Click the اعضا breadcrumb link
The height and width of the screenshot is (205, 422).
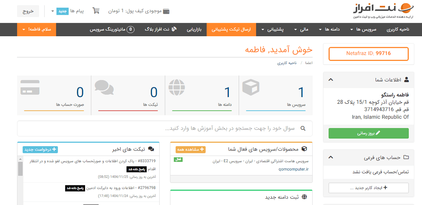tap(309, 63)
